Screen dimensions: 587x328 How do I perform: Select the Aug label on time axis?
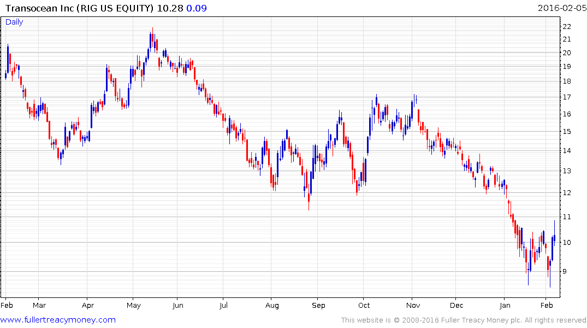[271, 305]
